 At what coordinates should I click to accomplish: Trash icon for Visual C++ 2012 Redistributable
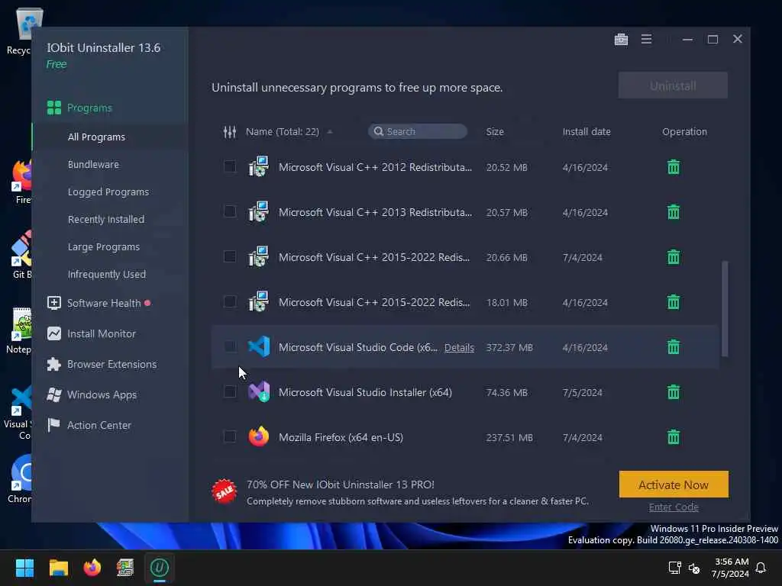click(674, 167)
